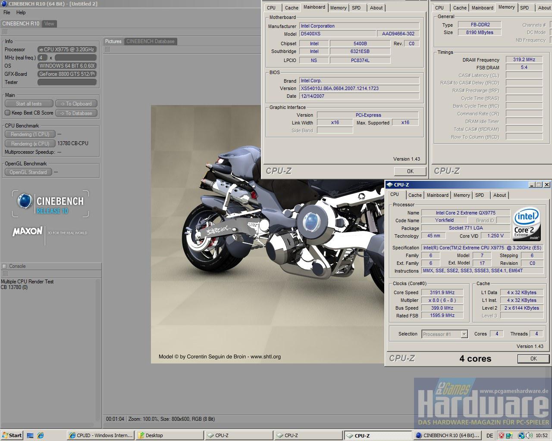This screenshot has height=441, width=552.
Task: Open About tab in front CPU-Z window
Action: [500, 195]
